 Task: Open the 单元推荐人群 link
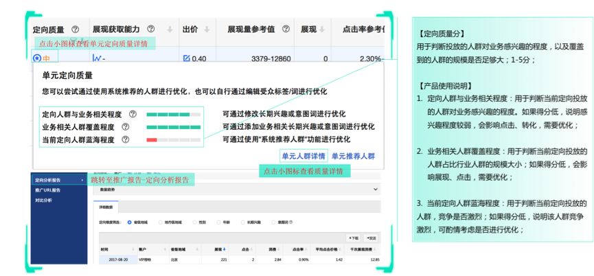click(353, 156)
